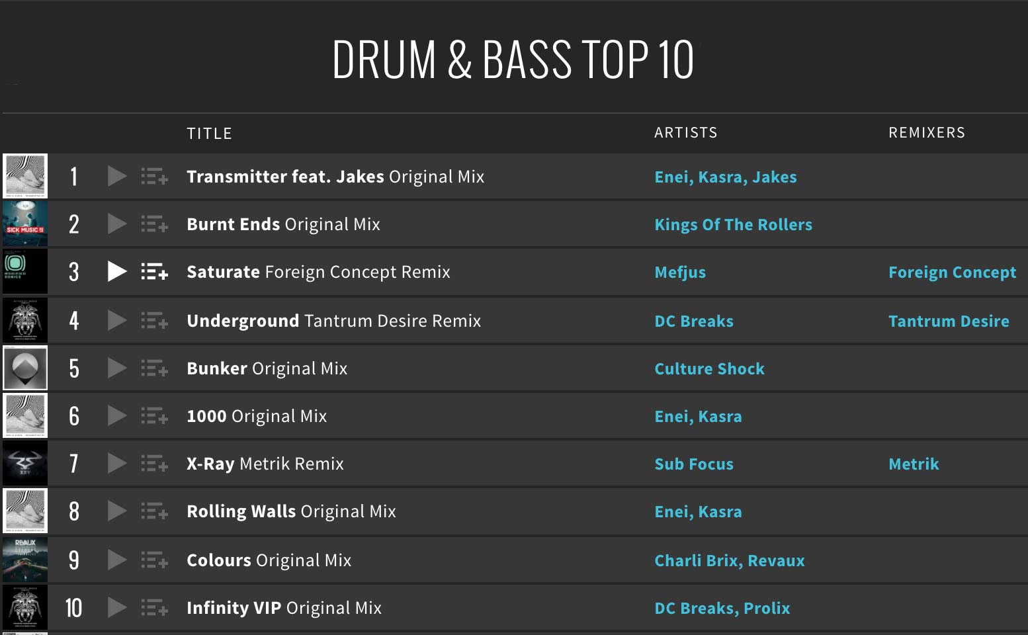Image resolution: width=1028 pixels, height=635 pixels.
Task: Play X-Ray Metrik Remix
Action: pos(116,463)
